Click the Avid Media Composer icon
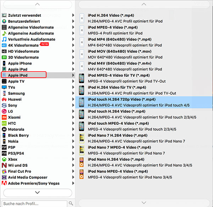 point(4,177)
